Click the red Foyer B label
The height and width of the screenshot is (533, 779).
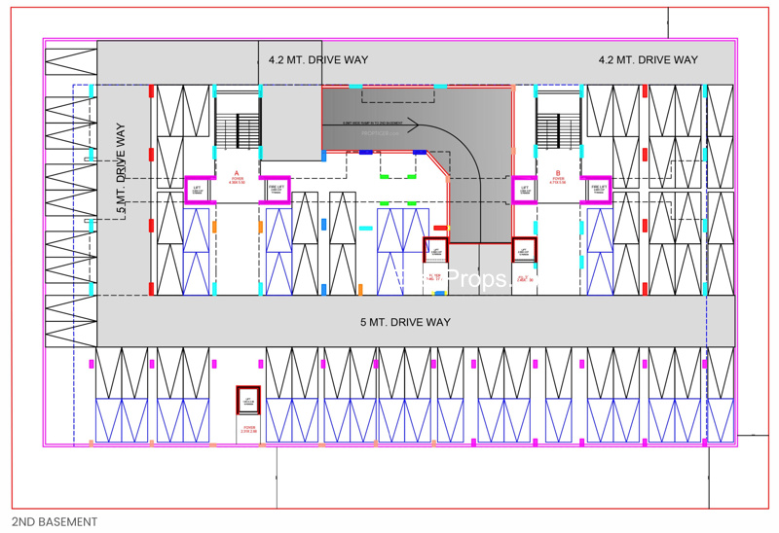pos(558,176)
